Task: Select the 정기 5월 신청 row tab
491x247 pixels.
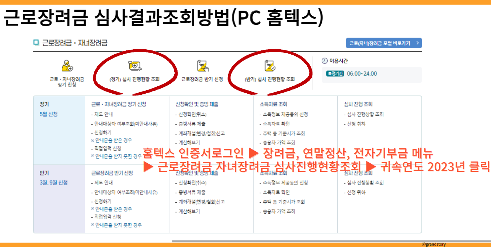Action: pos(59,130)
